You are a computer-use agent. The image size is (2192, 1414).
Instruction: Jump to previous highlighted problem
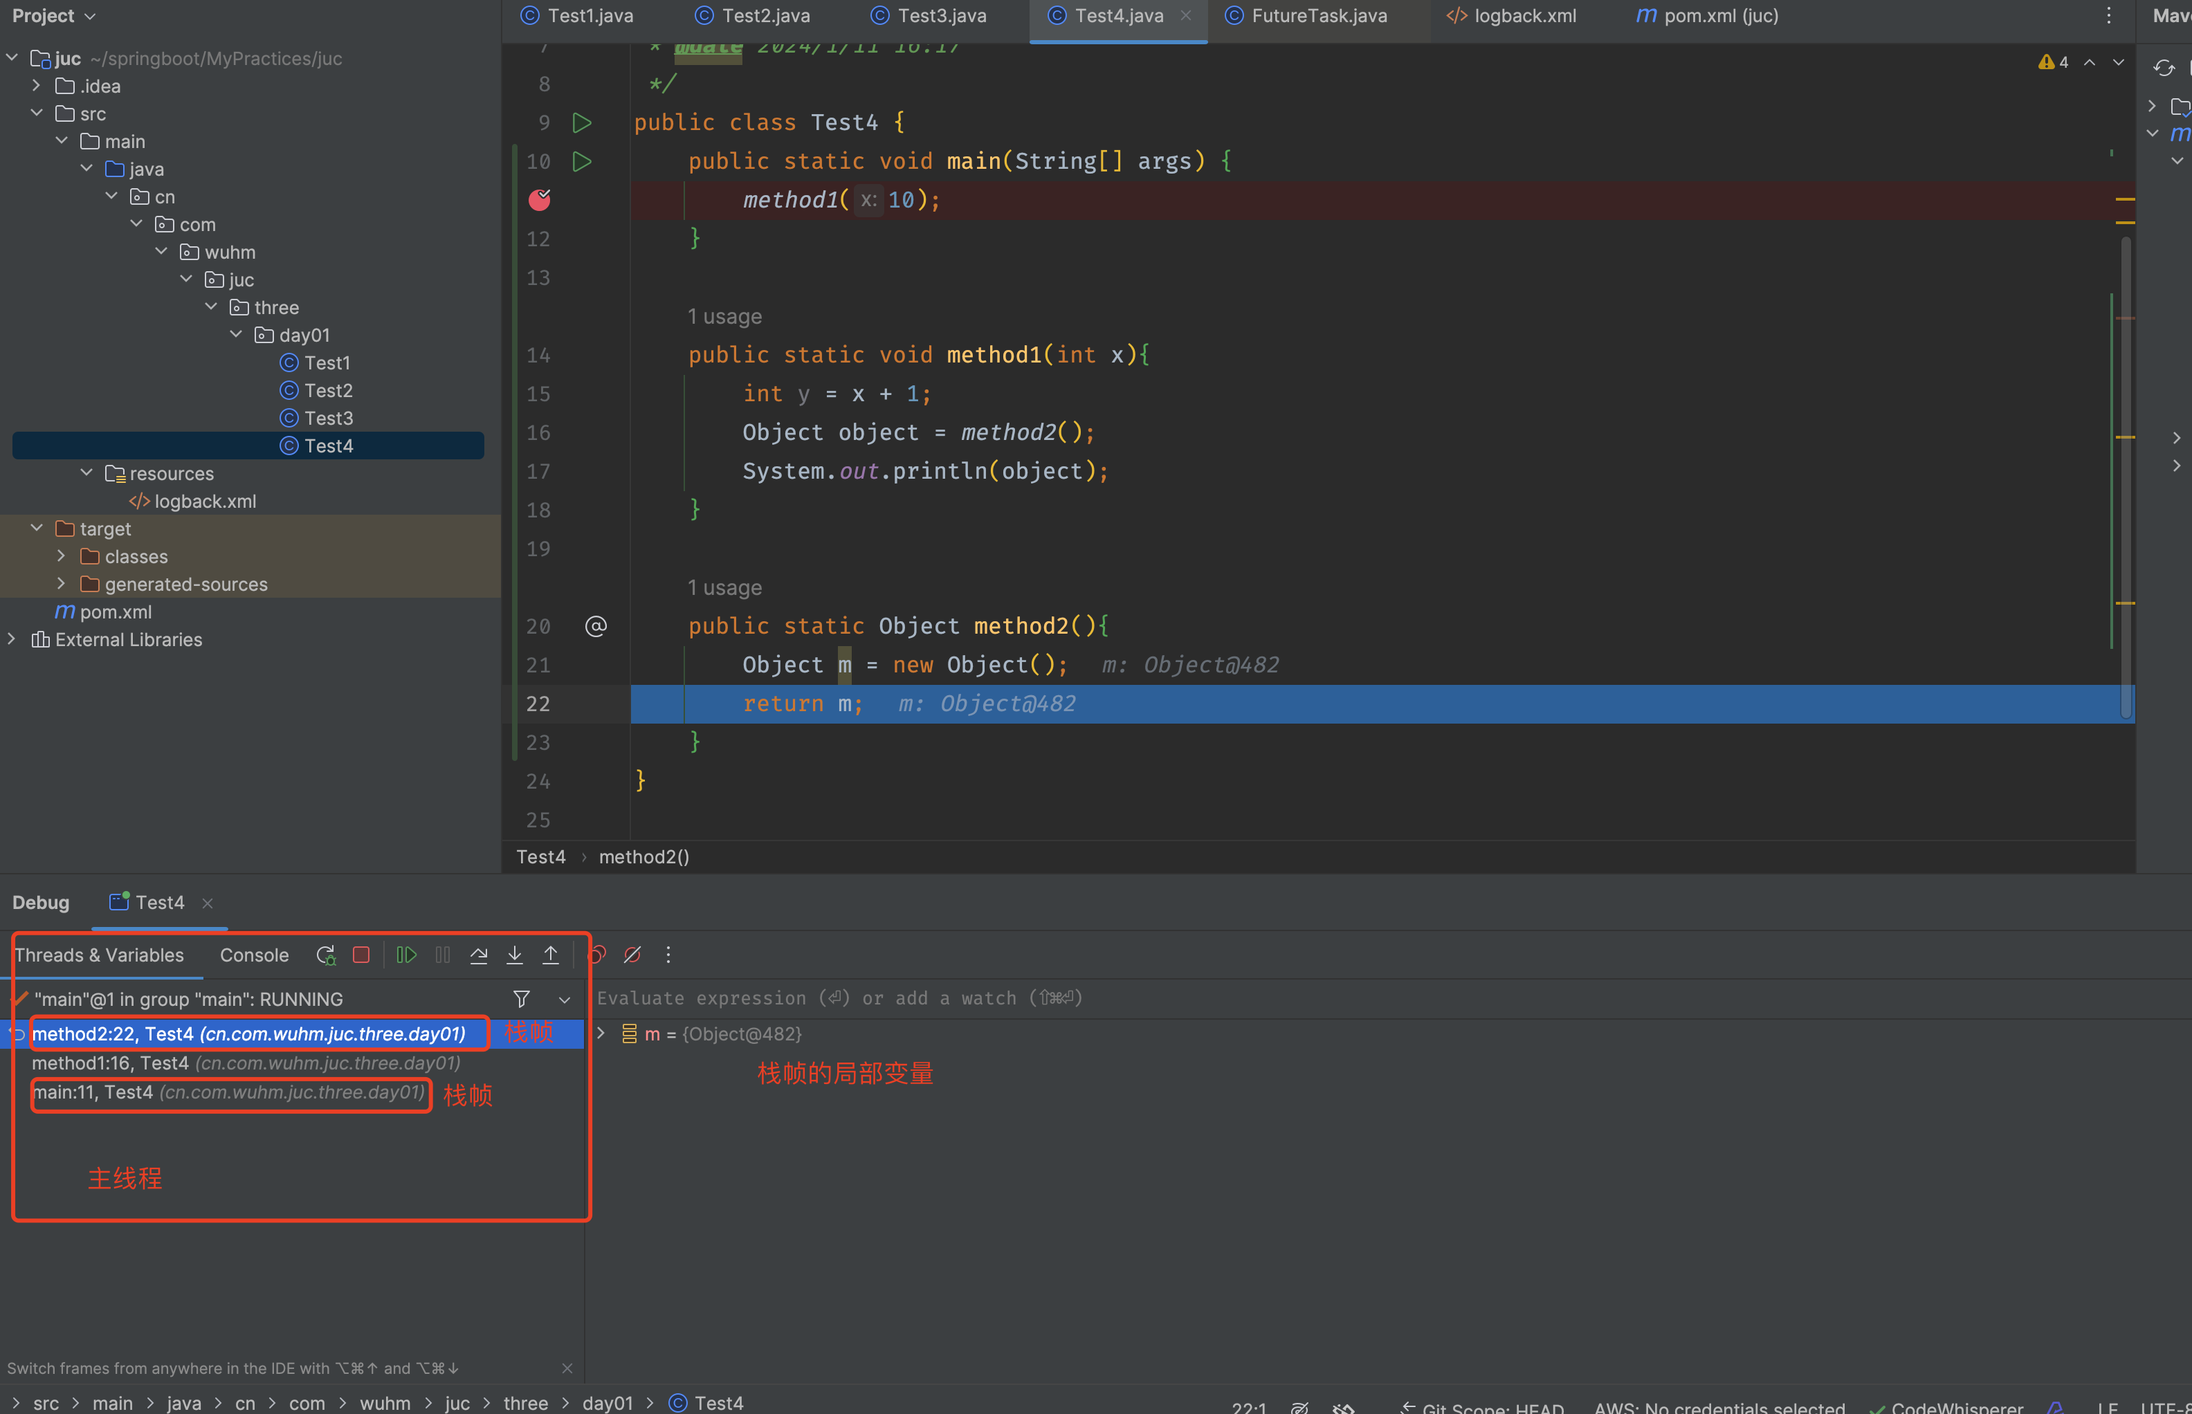coord(2089,62)
